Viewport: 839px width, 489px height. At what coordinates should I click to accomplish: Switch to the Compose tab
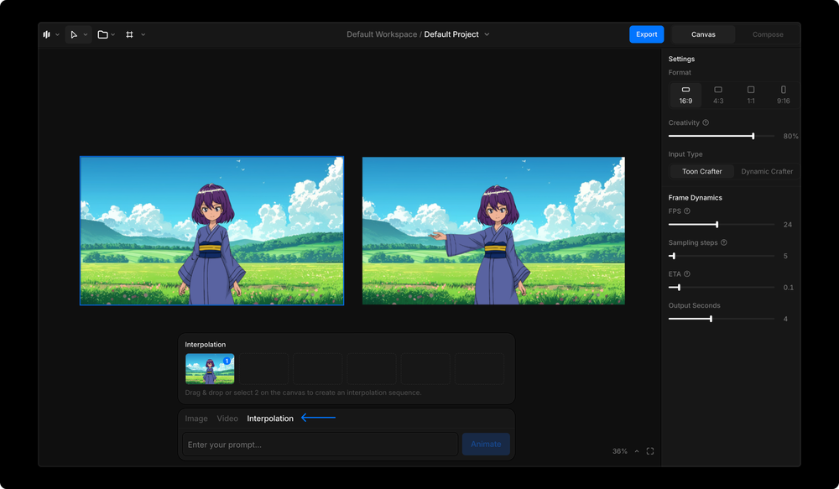768,34
